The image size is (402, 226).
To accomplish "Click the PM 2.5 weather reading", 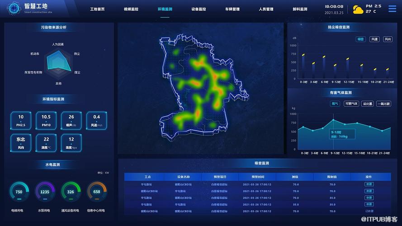I will pyautogui.click(x=374, y=6).
